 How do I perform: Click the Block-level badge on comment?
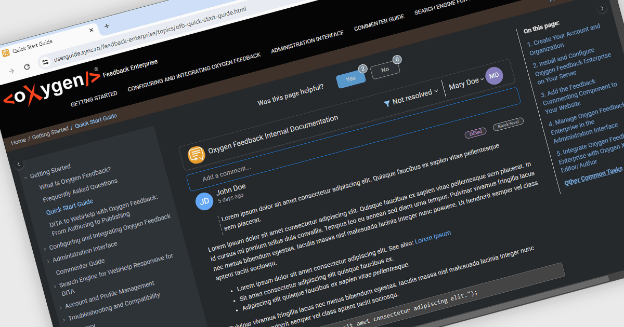pyautogui.click(x=508, y=124)
